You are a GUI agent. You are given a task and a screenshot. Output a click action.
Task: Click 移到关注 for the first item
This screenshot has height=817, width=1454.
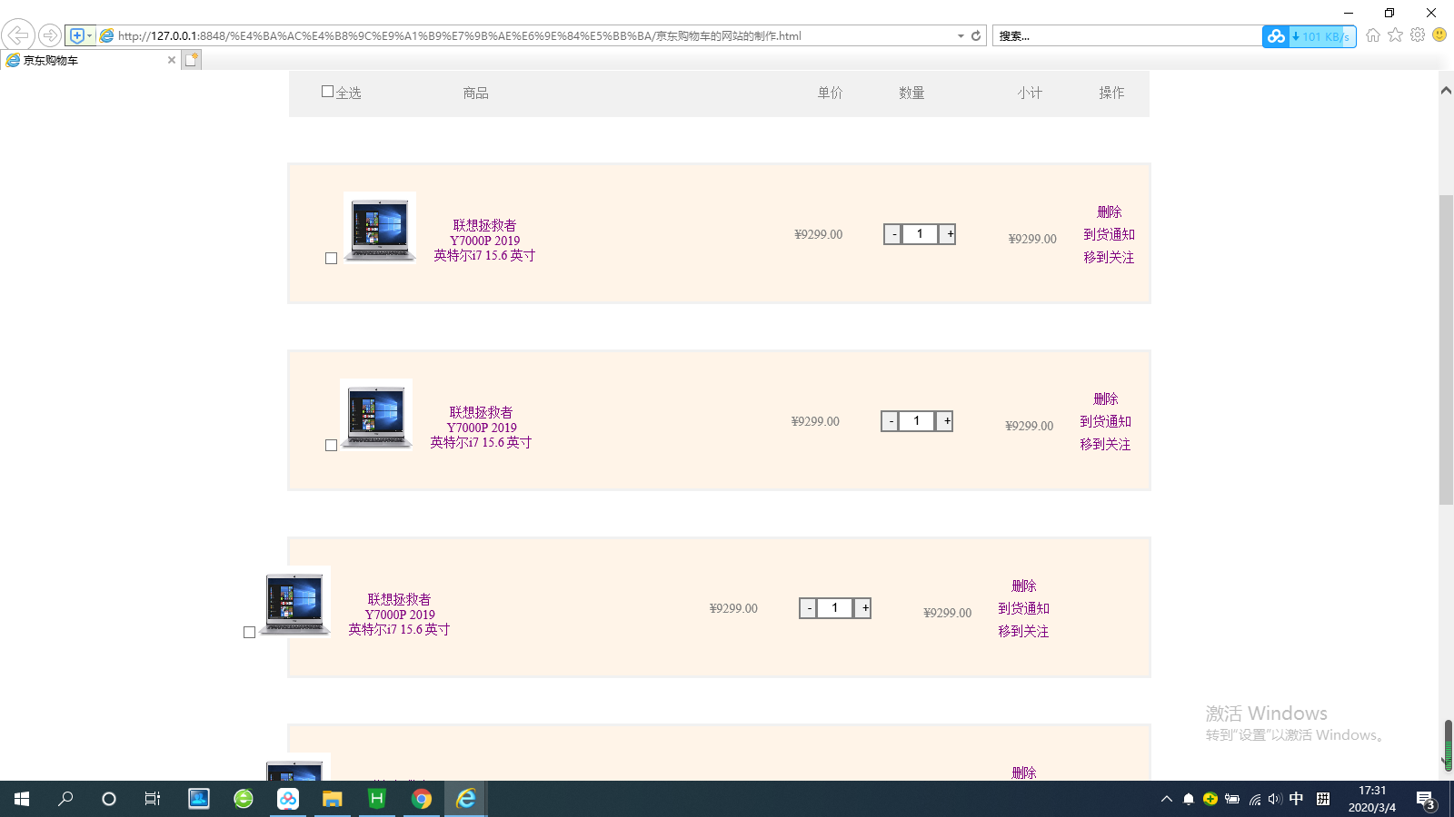click(1109, 257)
